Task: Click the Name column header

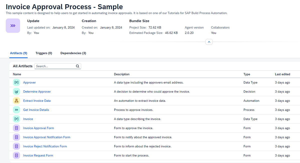Action: (x=17, y=74)
